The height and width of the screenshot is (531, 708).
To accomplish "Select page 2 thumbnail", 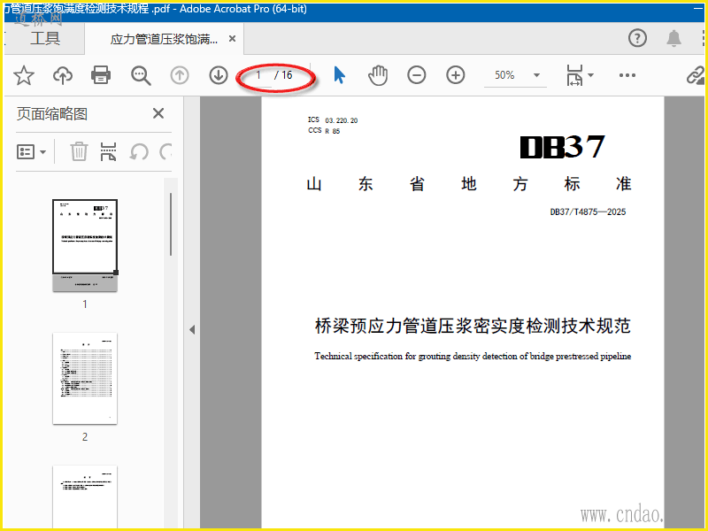I will pos(85,379).
